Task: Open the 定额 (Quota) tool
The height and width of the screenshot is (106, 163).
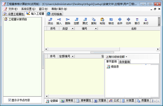Action: pos(76,21)
